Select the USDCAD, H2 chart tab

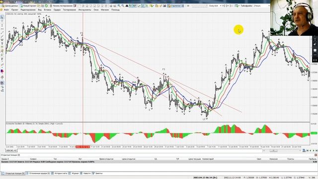pos(11,150)
